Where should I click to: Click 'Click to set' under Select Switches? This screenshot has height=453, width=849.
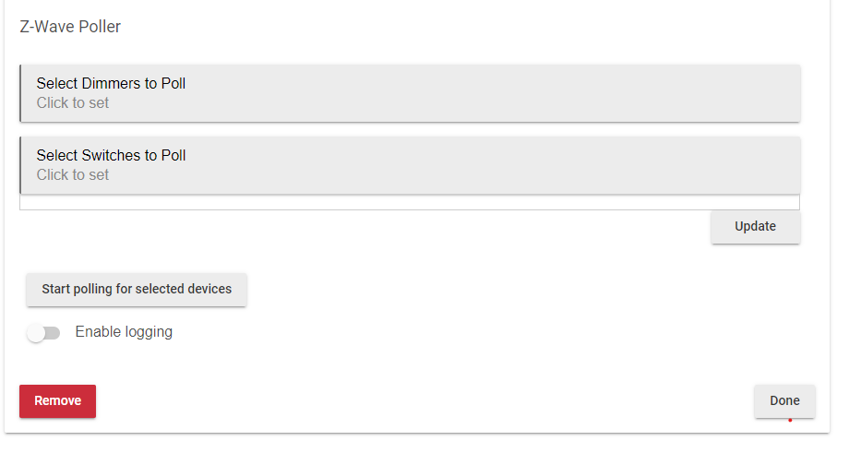[x=73, y=174]
